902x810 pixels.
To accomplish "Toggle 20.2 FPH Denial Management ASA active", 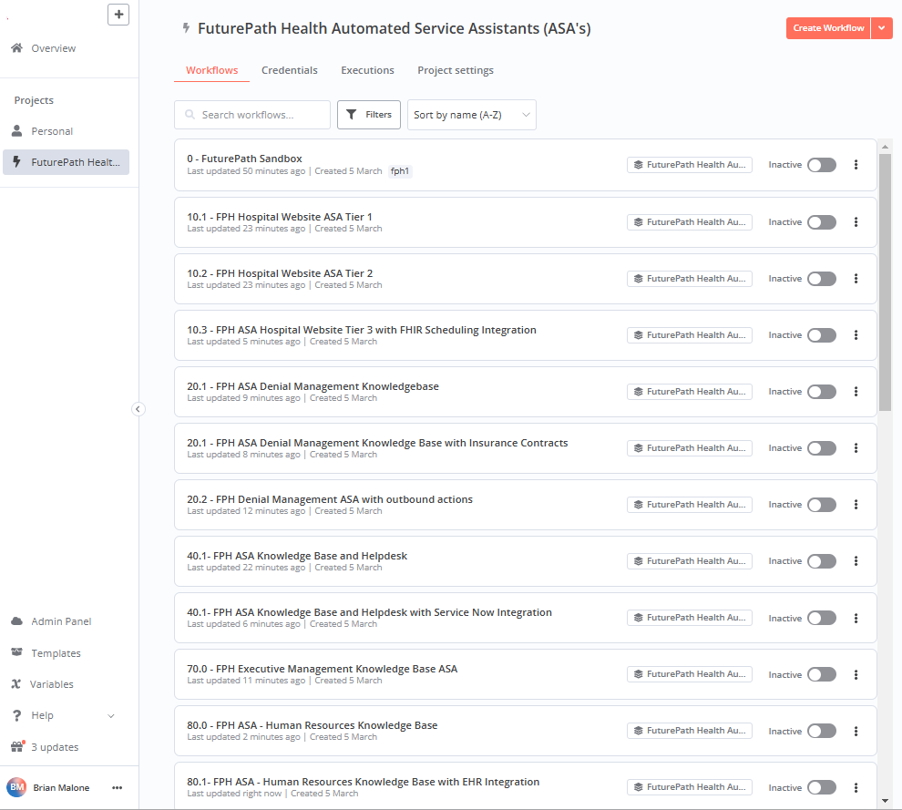I will (822, 505).
